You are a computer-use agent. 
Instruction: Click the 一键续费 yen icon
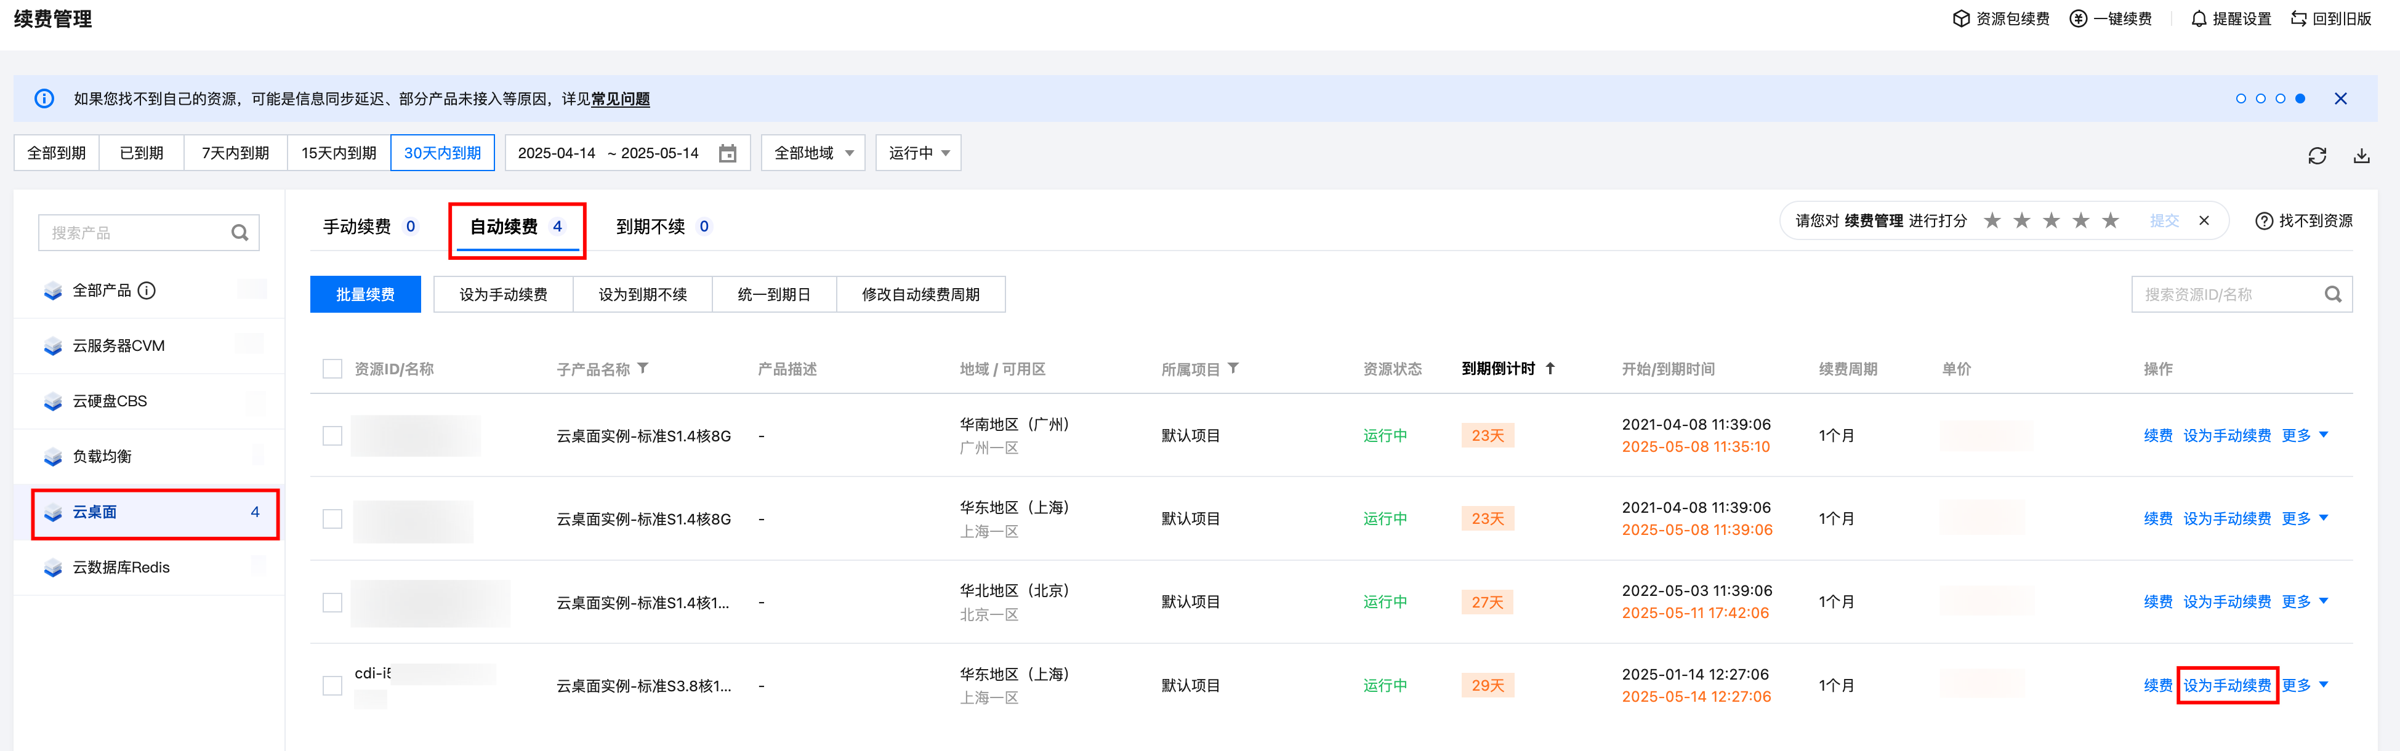(x=2077, y=18)
